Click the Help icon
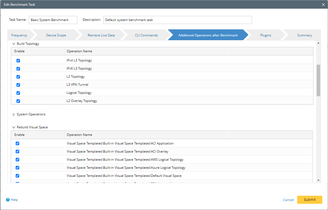328x210 pixels. pyautogui.click(x=12, y=200)
